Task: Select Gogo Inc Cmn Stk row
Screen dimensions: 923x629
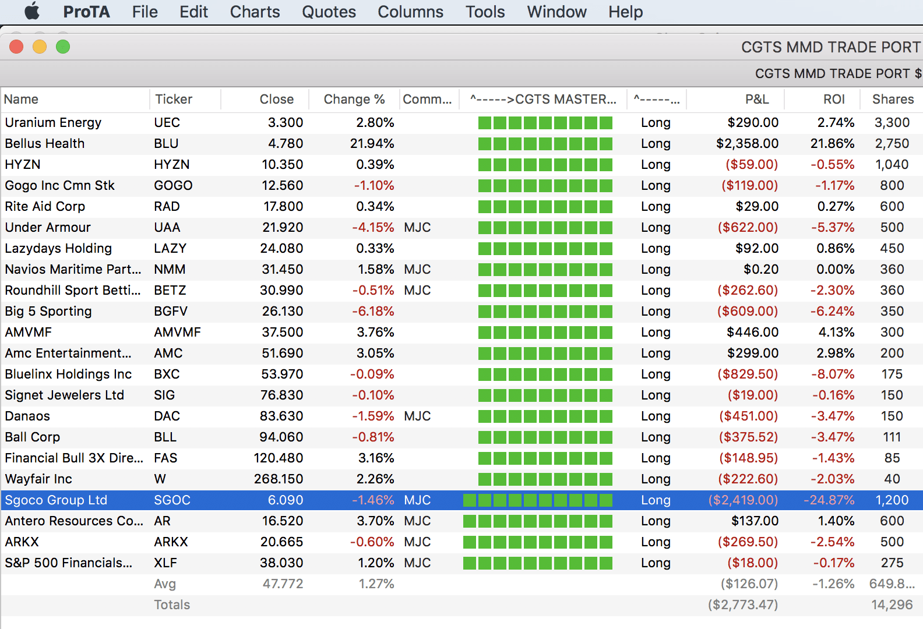Action: click(461, 185)
